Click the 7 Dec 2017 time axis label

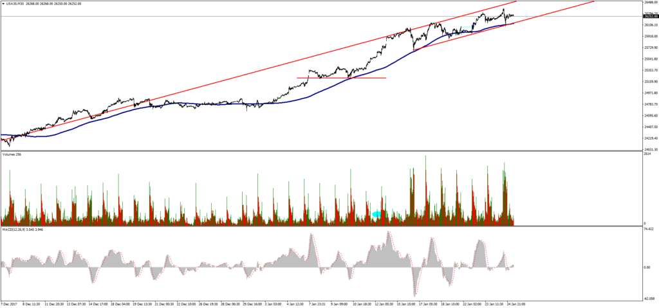point(10,303)
